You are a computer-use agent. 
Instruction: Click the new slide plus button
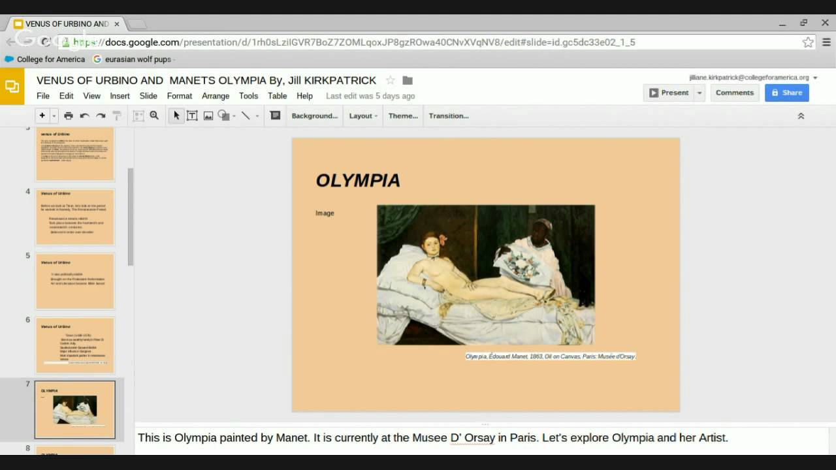(x=42, y=116)
